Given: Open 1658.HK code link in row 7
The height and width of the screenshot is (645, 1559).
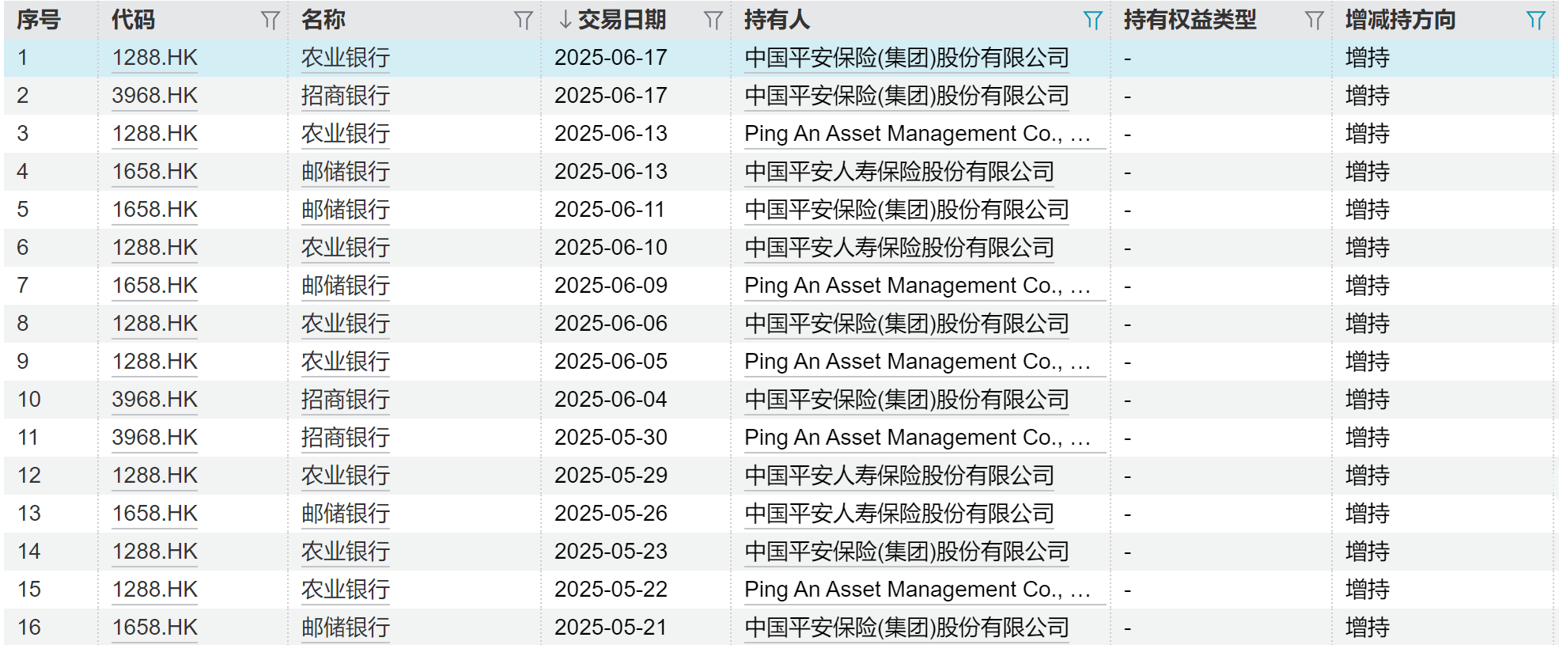Looking at the screenshot, I should point(155,286).
